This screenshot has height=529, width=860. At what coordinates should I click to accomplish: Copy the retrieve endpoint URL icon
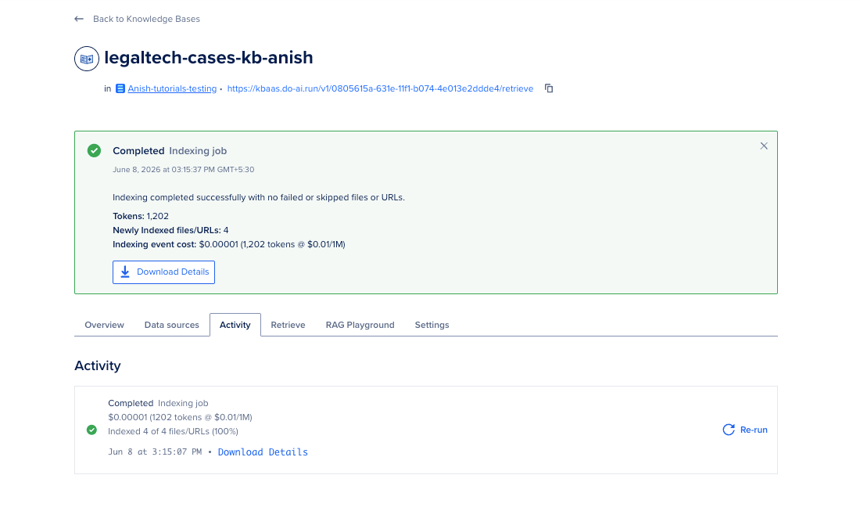[x=549, y=88]
